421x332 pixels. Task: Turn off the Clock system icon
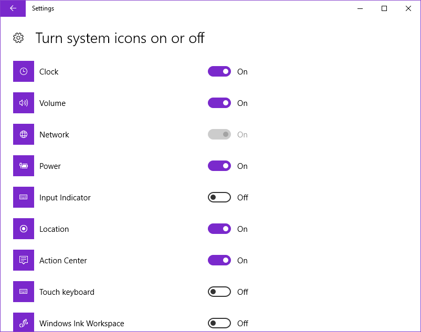click(219, 71)
